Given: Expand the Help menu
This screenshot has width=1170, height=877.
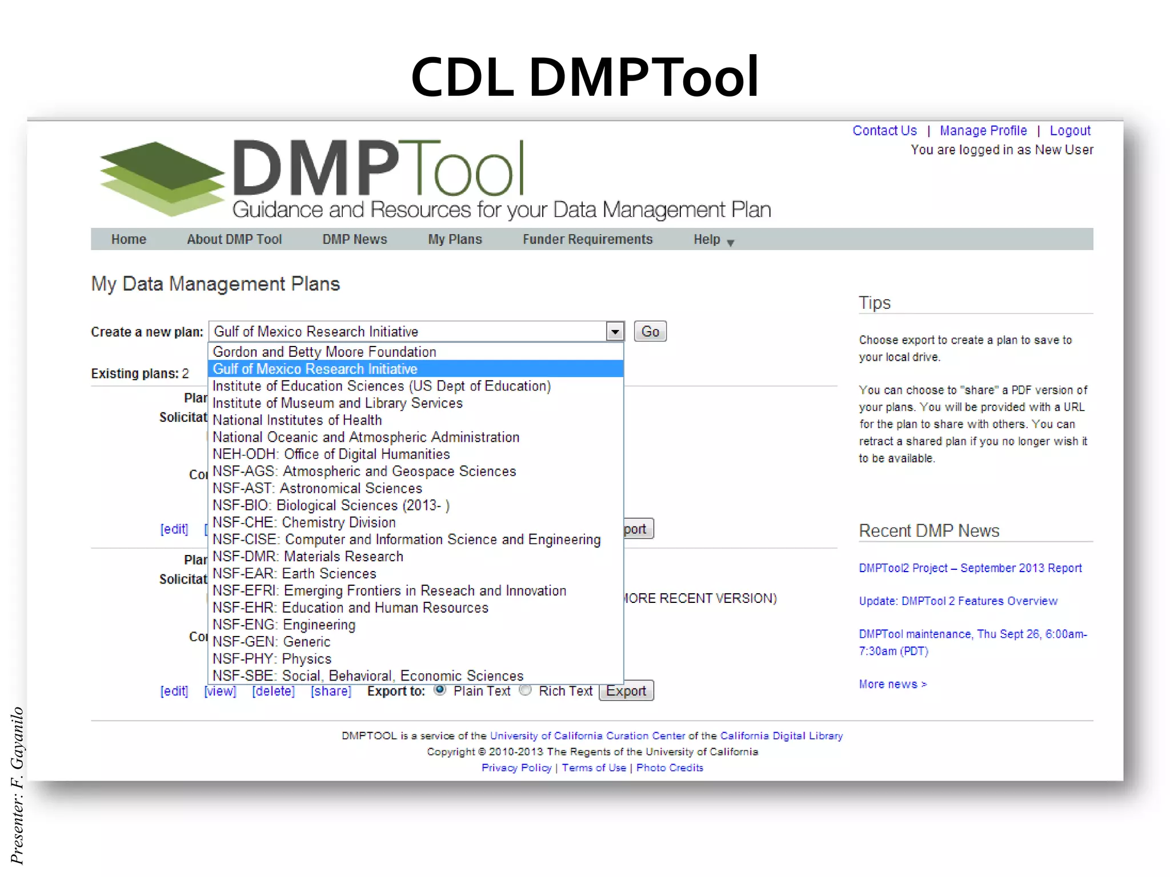Looking at the screenshot, I should pyautogui.click(x=714, y=240).
